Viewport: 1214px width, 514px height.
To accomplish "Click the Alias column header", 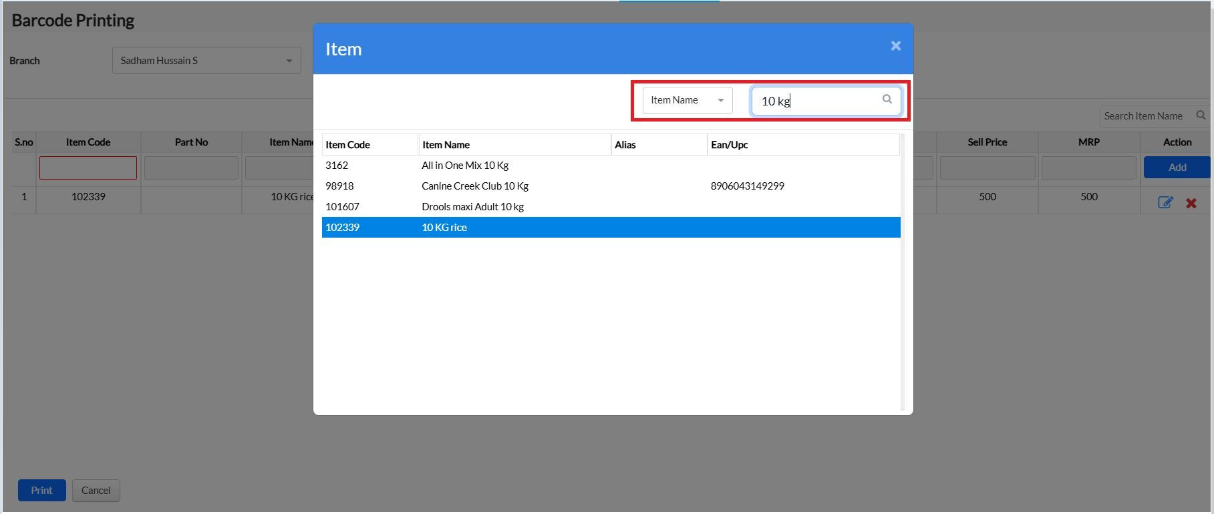I will point(658,145).
